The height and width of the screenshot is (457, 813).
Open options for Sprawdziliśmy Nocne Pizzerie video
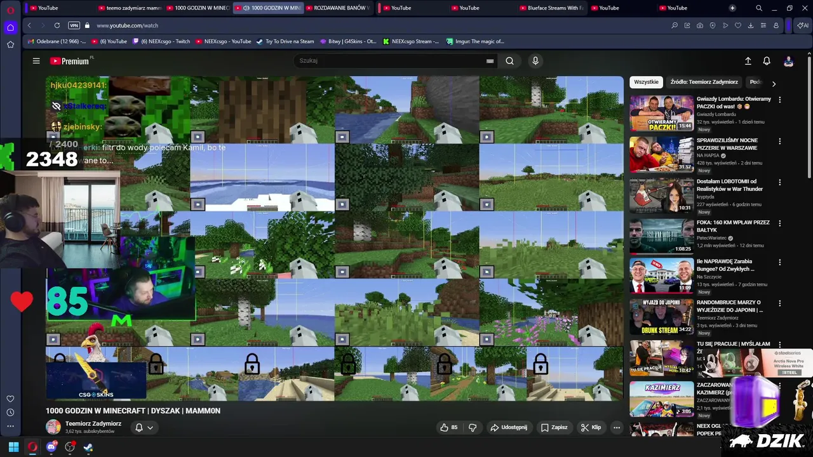point(779,141)
